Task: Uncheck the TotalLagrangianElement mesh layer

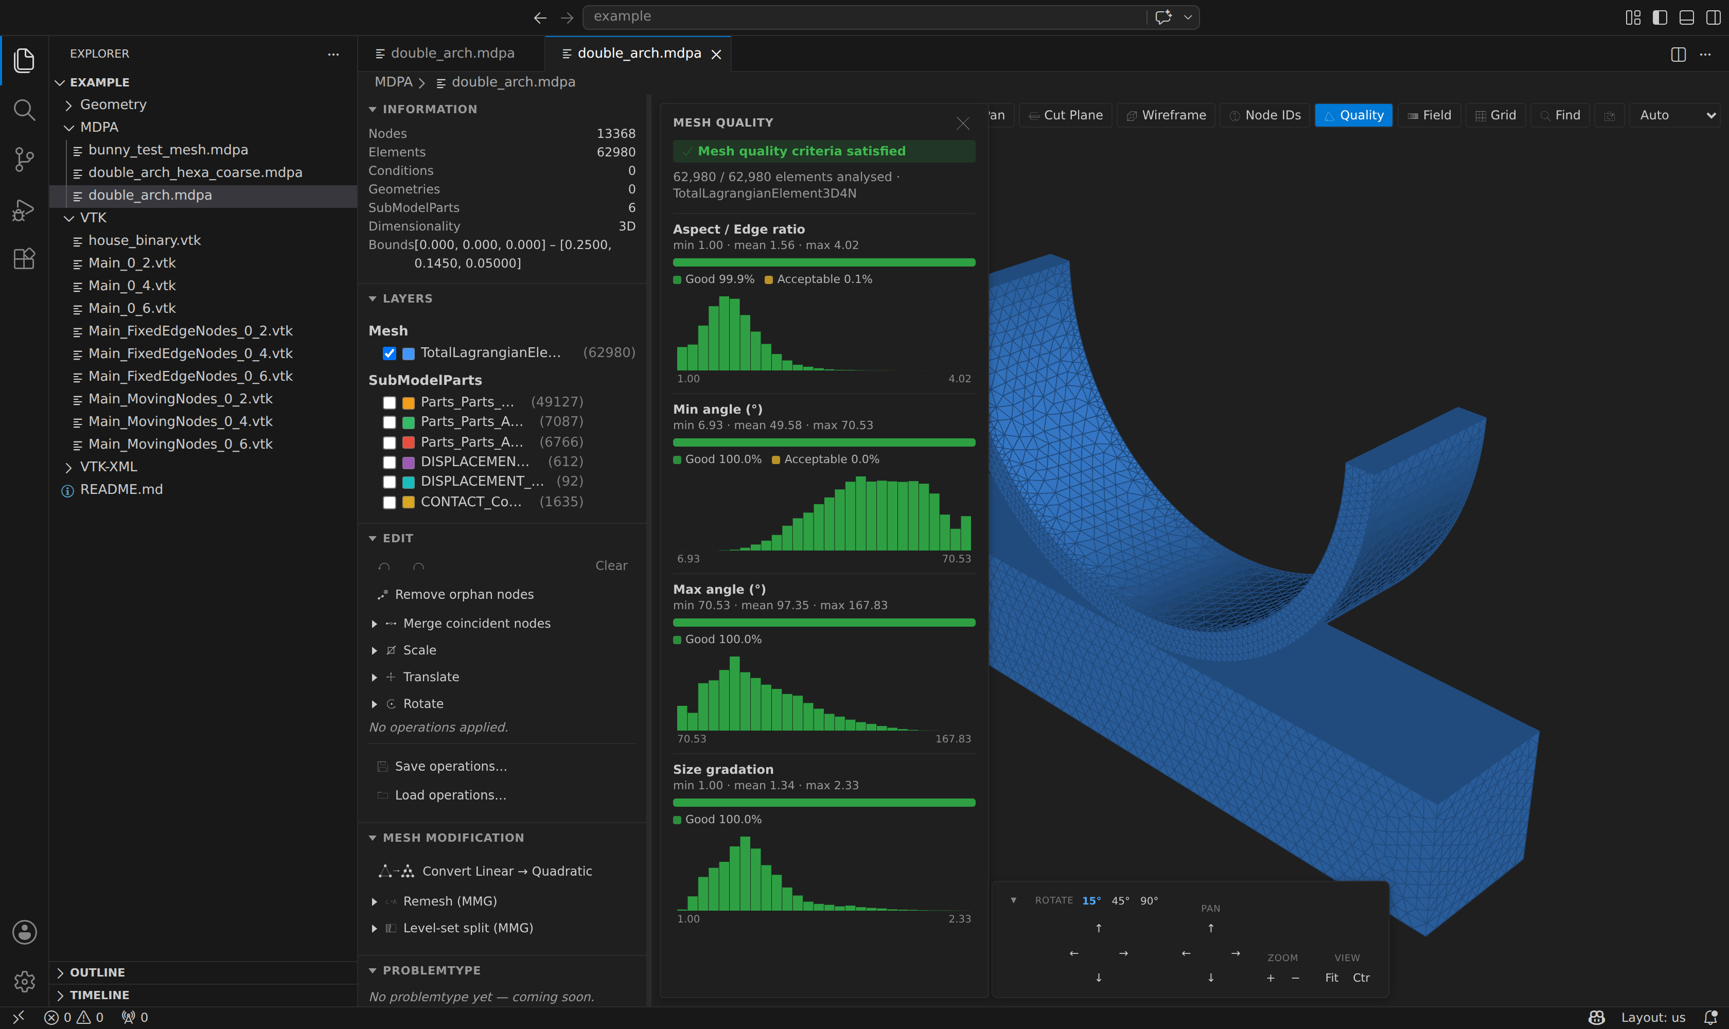Action: coord(389,353)
